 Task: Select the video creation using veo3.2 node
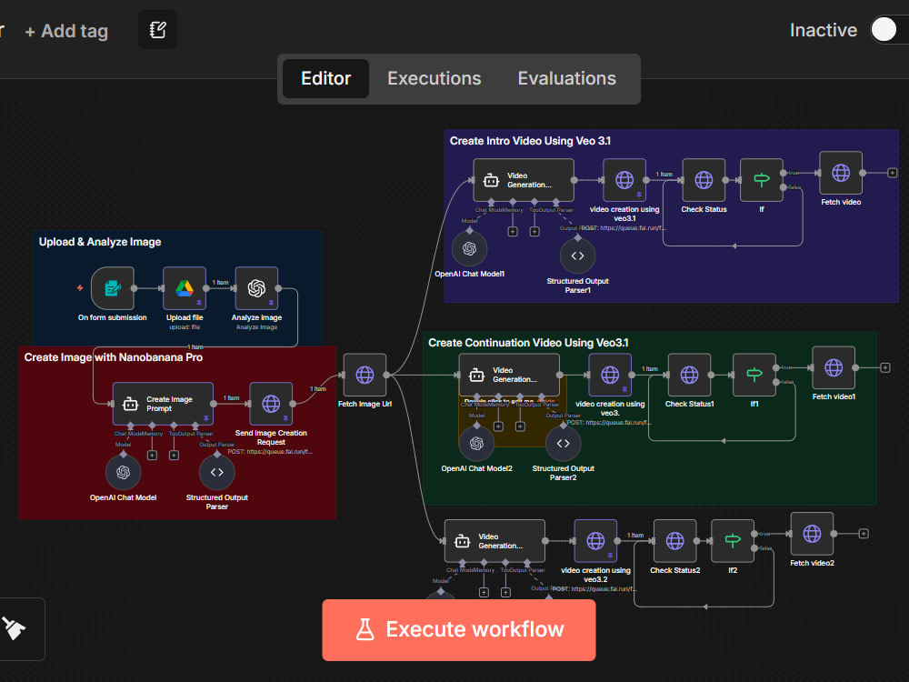[x=595, y=541]
